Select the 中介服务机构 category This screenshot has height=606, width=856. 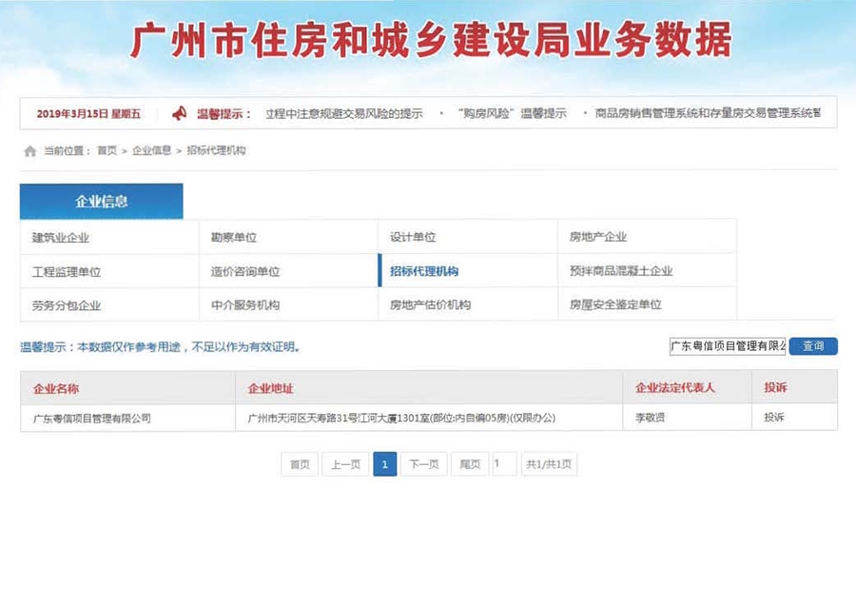click(245, 305)
